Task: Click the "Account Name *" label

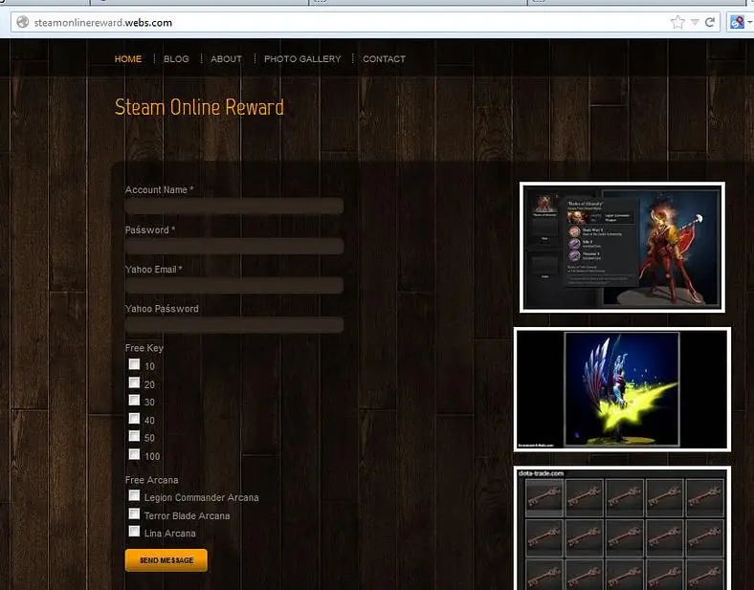Action: click(x=159, y=189)
